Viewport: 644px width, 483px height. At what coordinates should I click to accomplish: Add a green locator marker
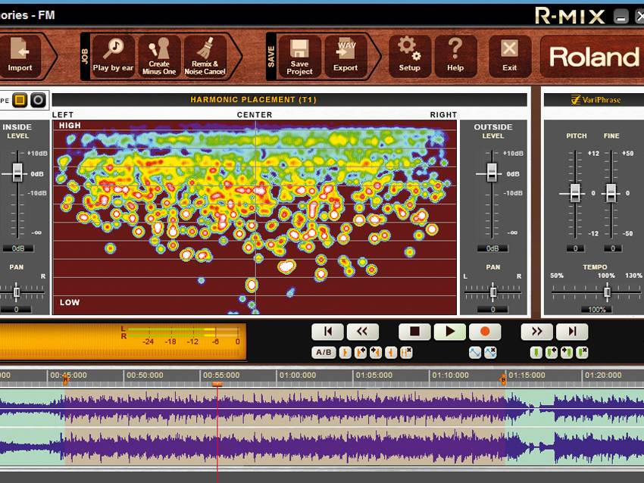coord(536,353)
